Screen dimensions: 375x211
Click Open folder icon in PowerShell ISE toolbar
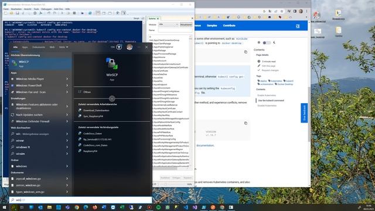coord(11,13)
